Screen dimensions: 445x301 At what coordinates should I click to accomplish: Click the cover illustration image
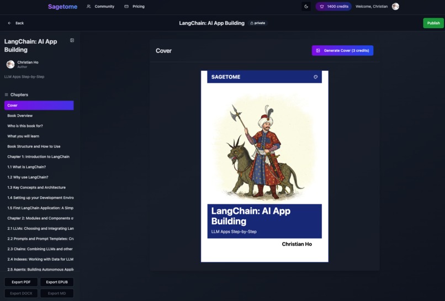tap(264, 146)
